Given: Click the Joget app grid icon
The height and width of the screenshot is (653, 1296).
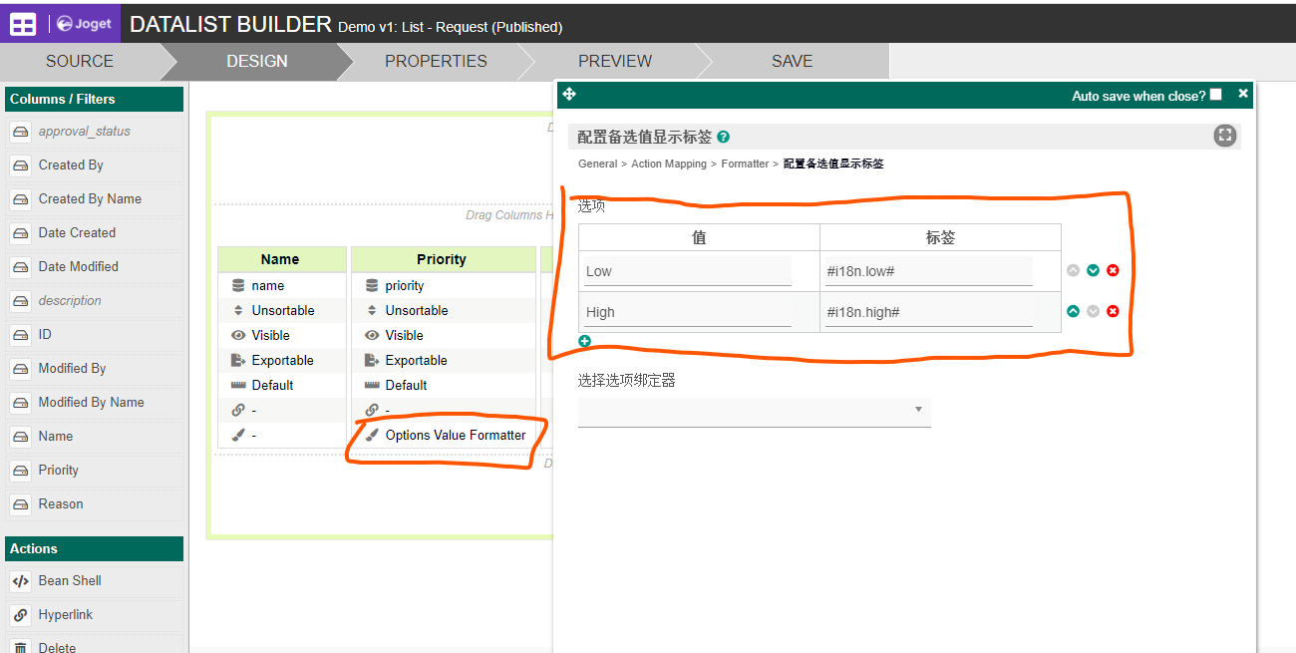Looking at the screenshot, I should tap(23, 24).
